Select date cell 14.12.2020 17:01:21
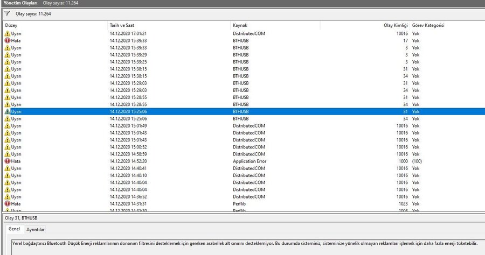The image size is (485, 255). [128, 33]
